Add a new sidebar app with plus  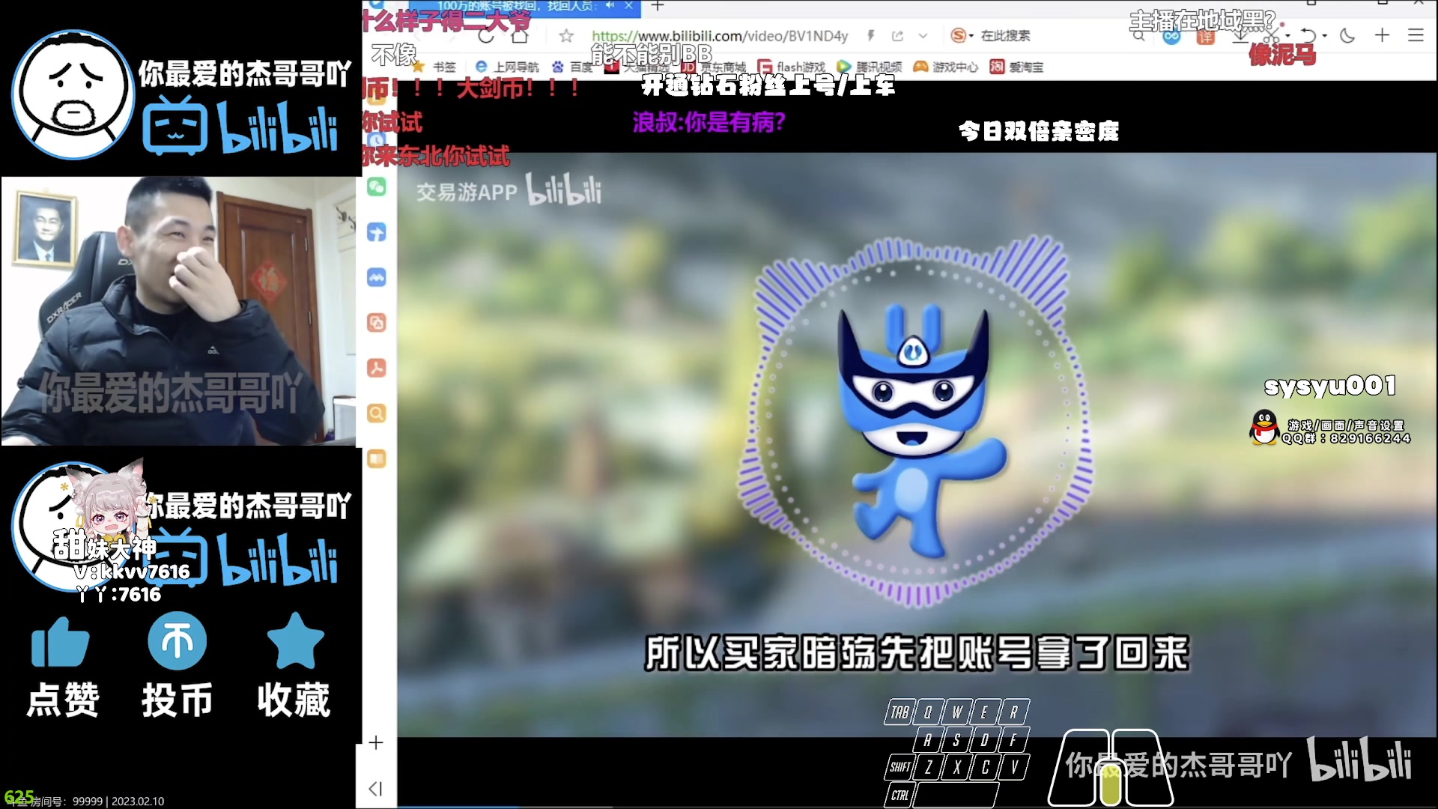coord(376,742)
